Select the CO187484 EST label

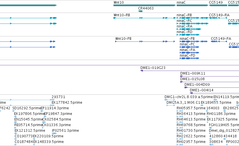(24, 142)
